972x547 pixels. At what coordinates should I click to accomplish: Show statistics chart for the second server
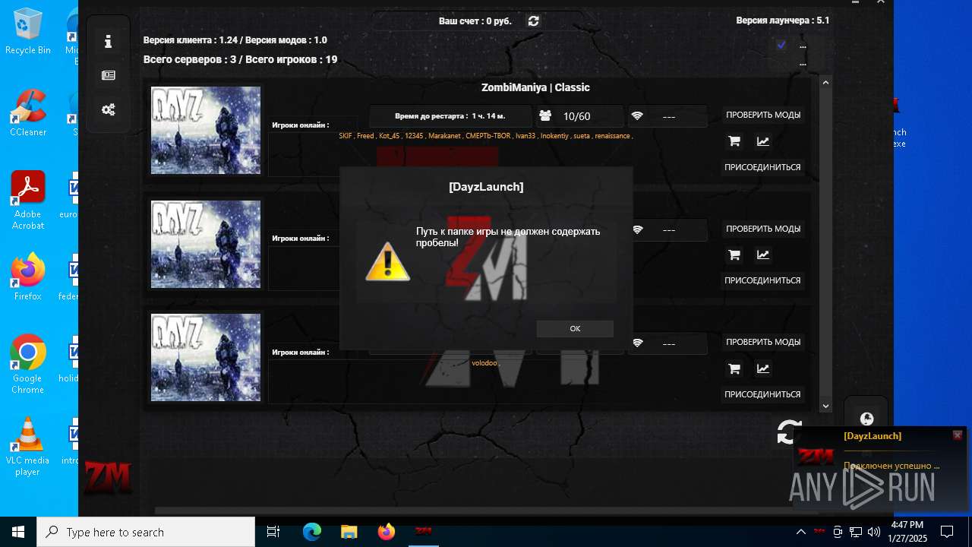point(762,255)
